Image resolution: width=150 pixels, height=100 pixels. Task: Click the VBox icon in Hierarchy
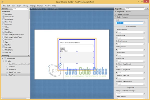pyautogui.click(x=6, y=61)
